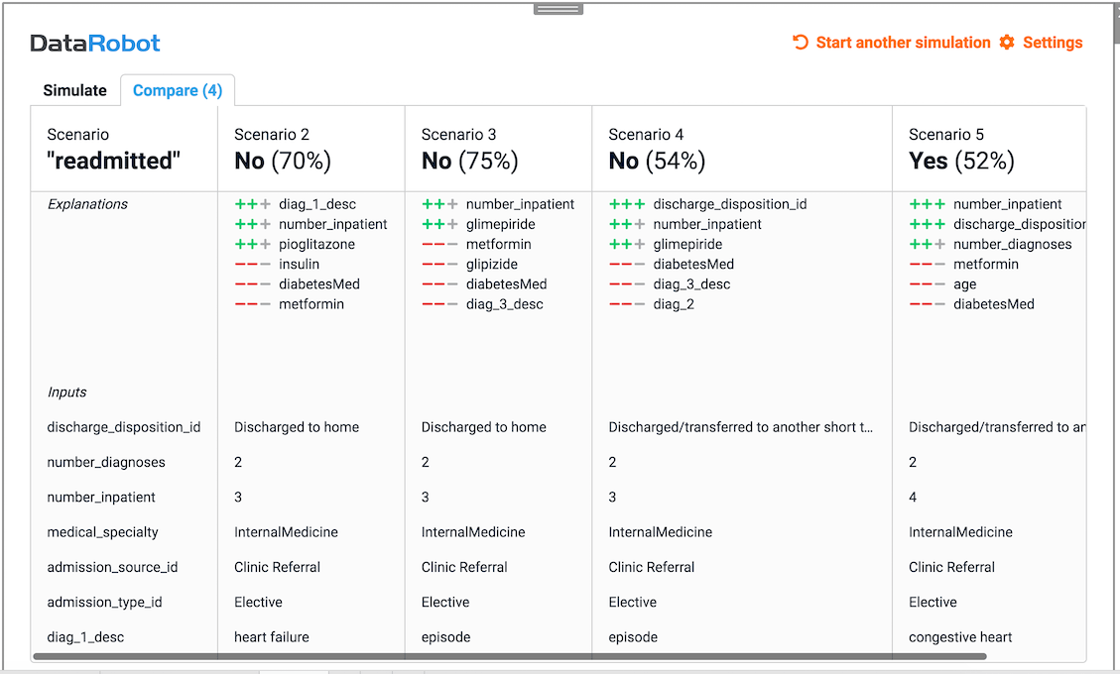The width and height of the screenshot is (1120, 674).
Task: Click the restart arrow icon beside Start another simulation
Action: [801, 43]
